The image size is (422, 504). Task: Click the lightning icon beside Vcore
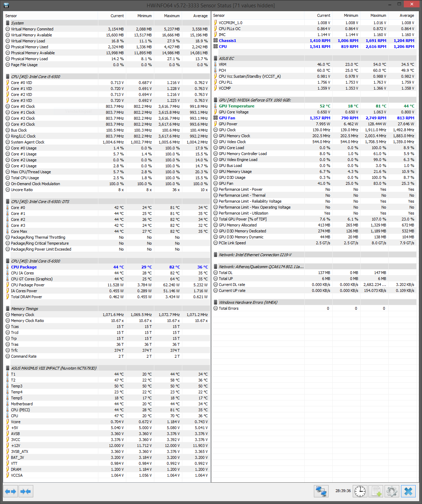[x=8, y=422]
